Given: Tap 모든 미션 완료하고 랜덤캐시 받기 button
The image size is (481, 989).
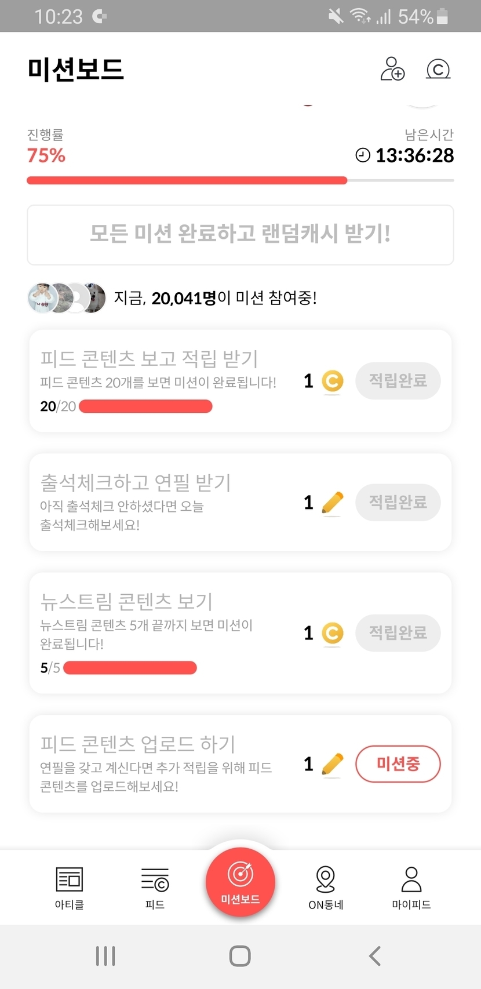Looking at the screenshot, I should [x=240, y=234].
